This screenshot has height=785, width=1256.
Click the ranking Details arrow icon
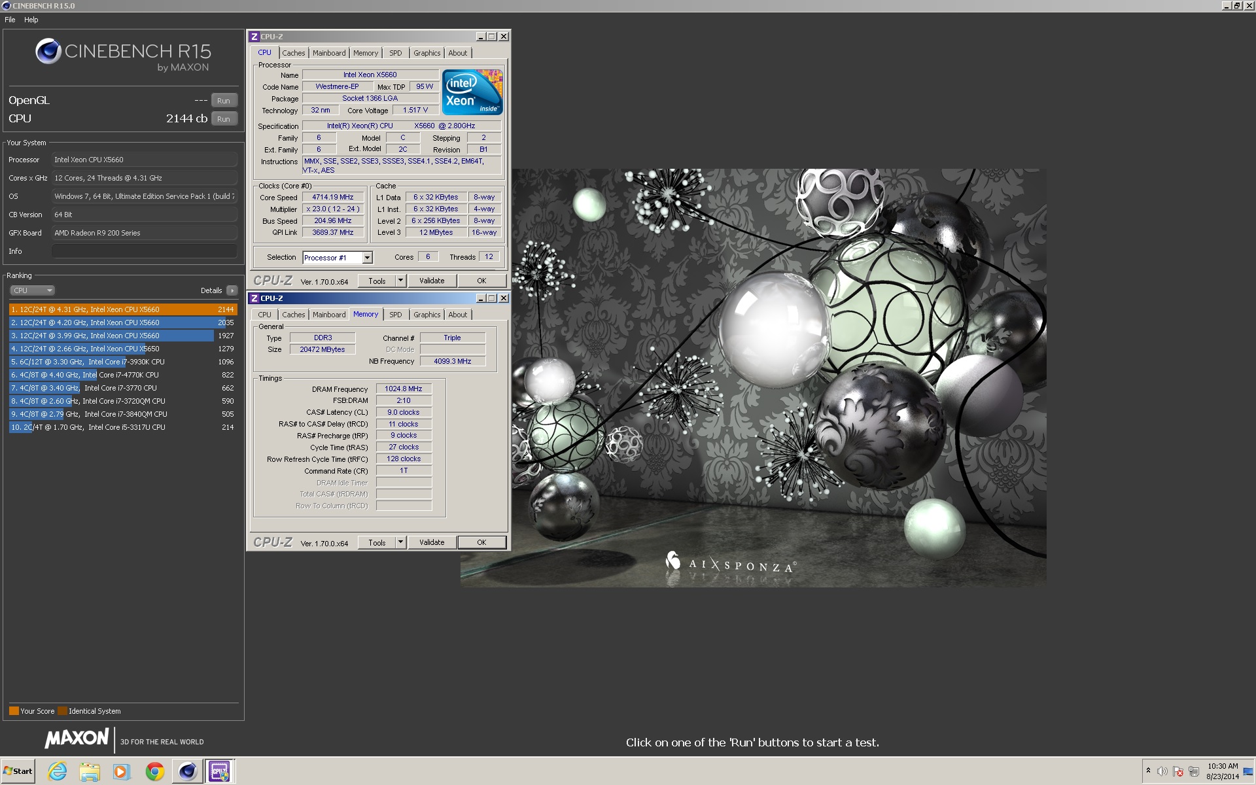[232, 290]
